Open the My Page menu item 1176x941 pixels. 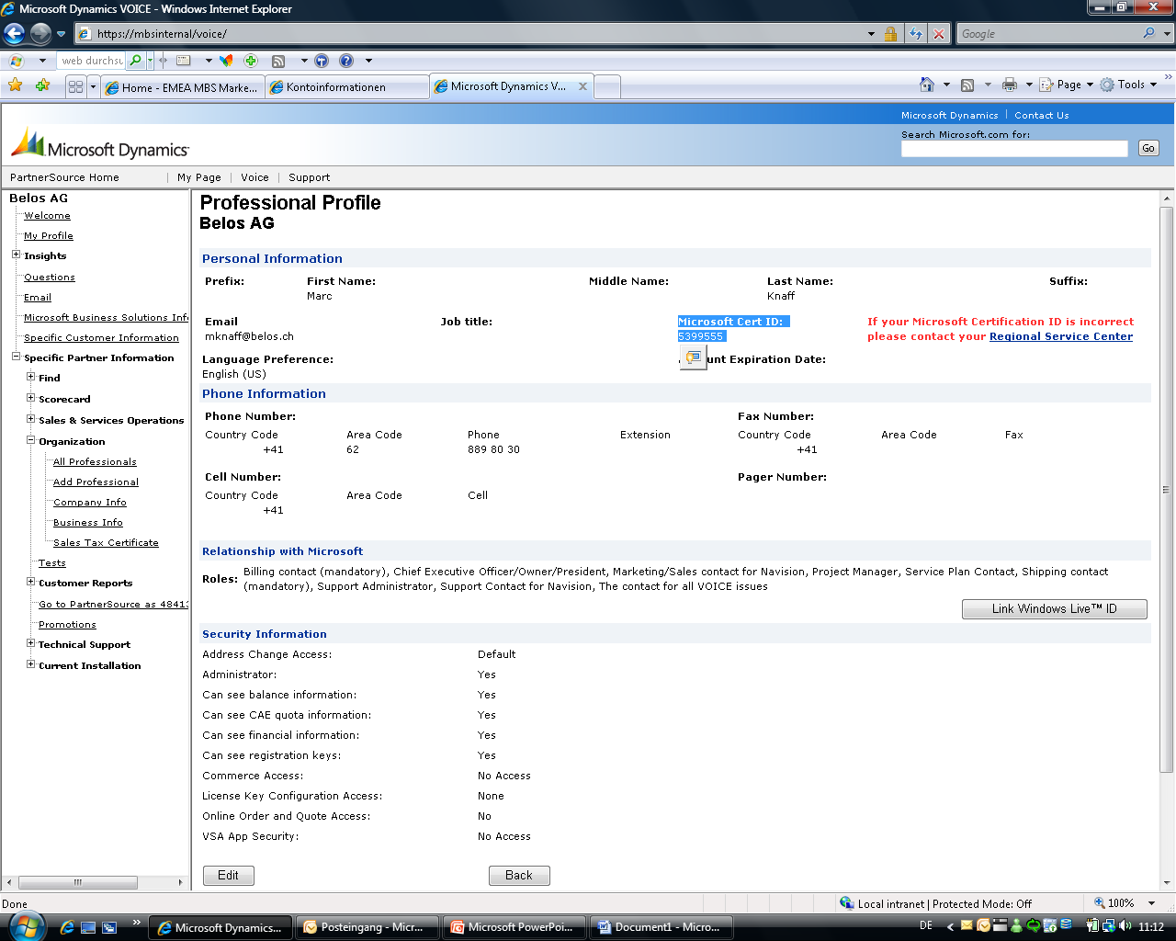(x=199, y=177)
